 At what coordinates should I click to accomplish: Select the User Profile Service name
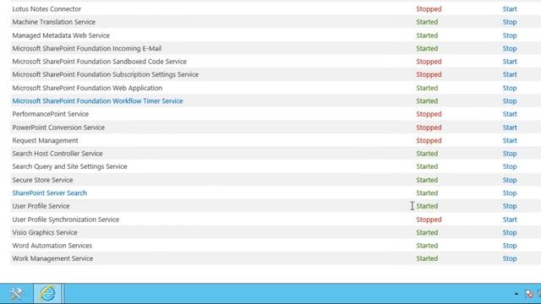click(41, 206)
